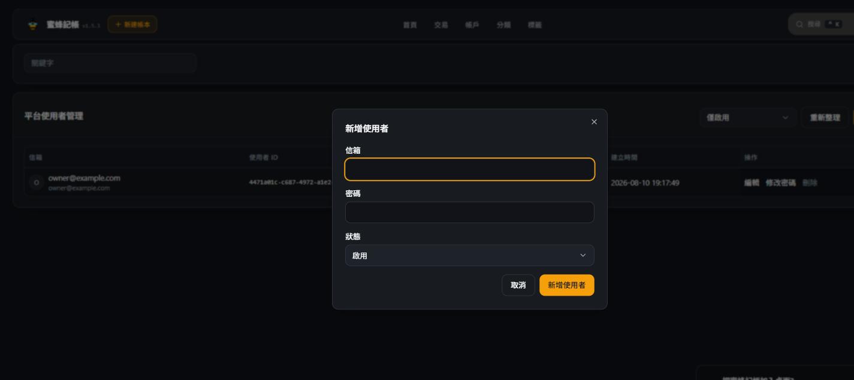Go to the 首頁 nav item
Viewport: 854px width, 380px height.
[x=410, y=25]
